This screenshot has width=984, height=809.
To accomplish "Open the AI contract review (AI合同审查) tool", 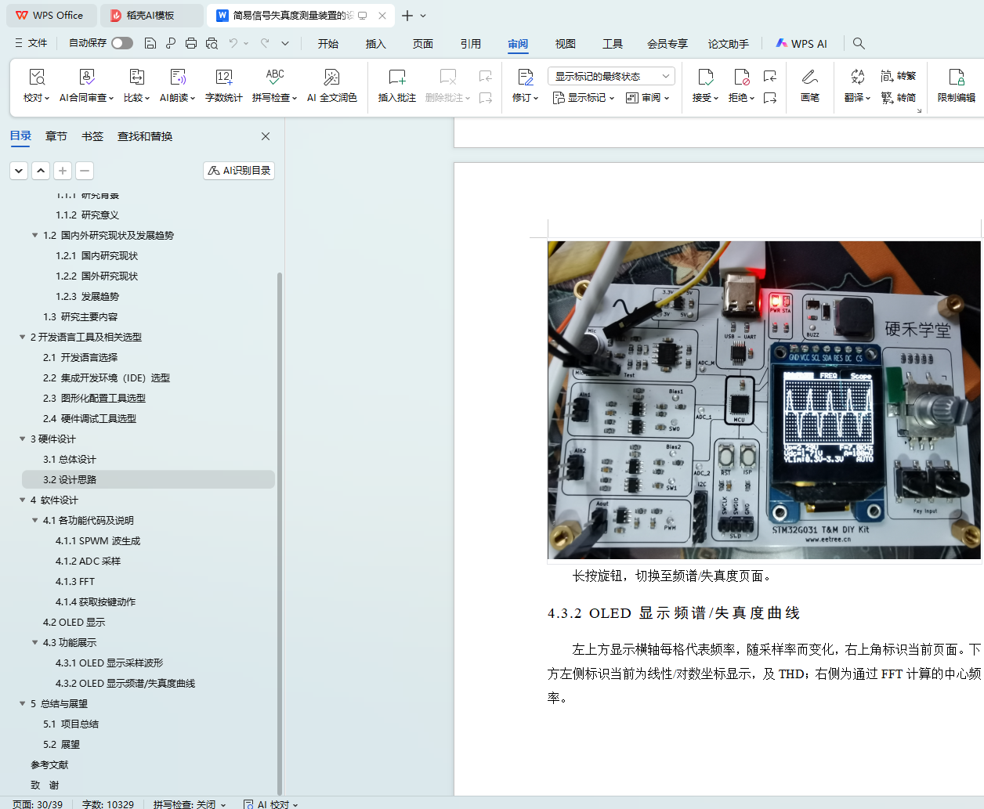I will point(86,78).
